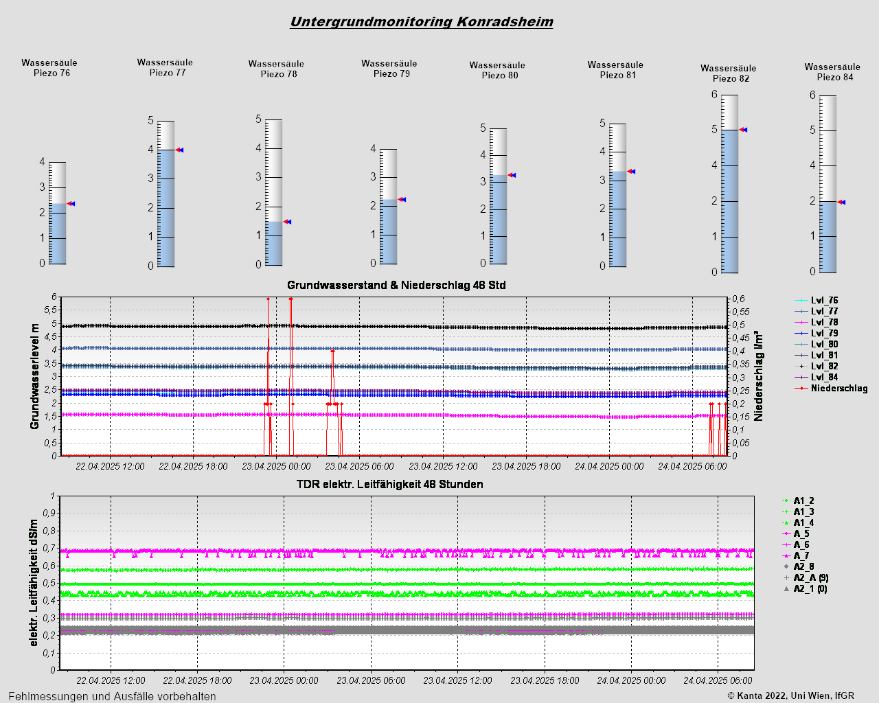Click the Piezo 76 water level marker arrow
879x703 pixels.
(x=71, y=204)
